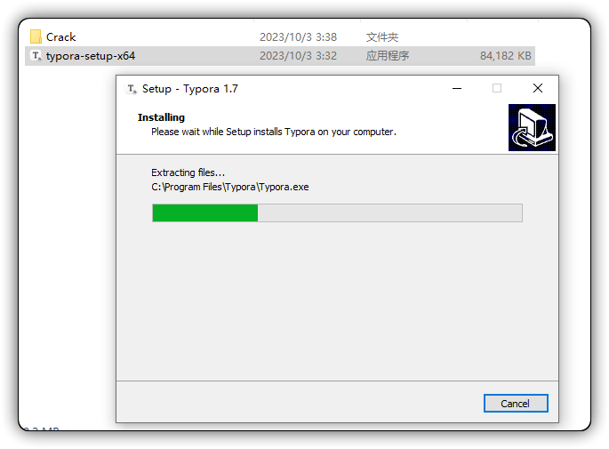Click the unfilled gray part of progress bar
The height and width of the screenshot is (449, 609).
(x=390, y=212)
